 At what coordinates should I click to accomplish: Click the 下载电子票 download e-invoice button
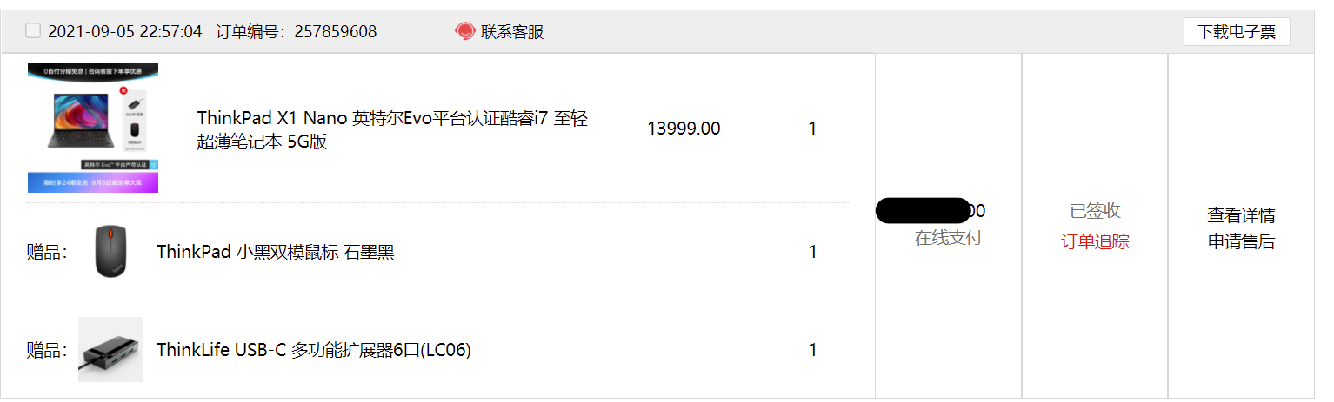[1237, 32]
